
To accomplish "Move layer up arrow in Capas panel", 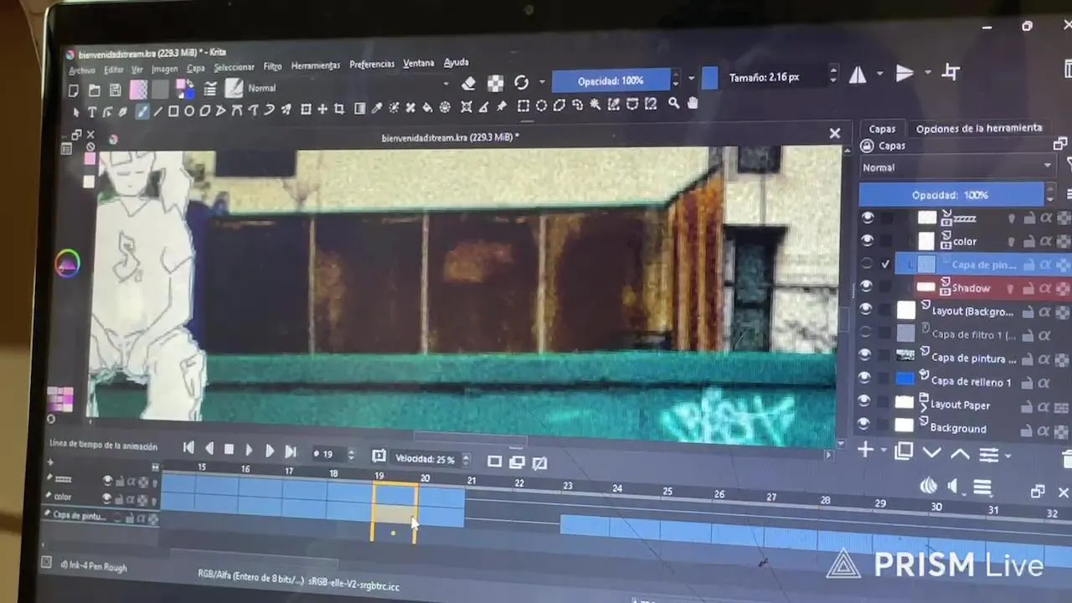I will click(960, 454).
